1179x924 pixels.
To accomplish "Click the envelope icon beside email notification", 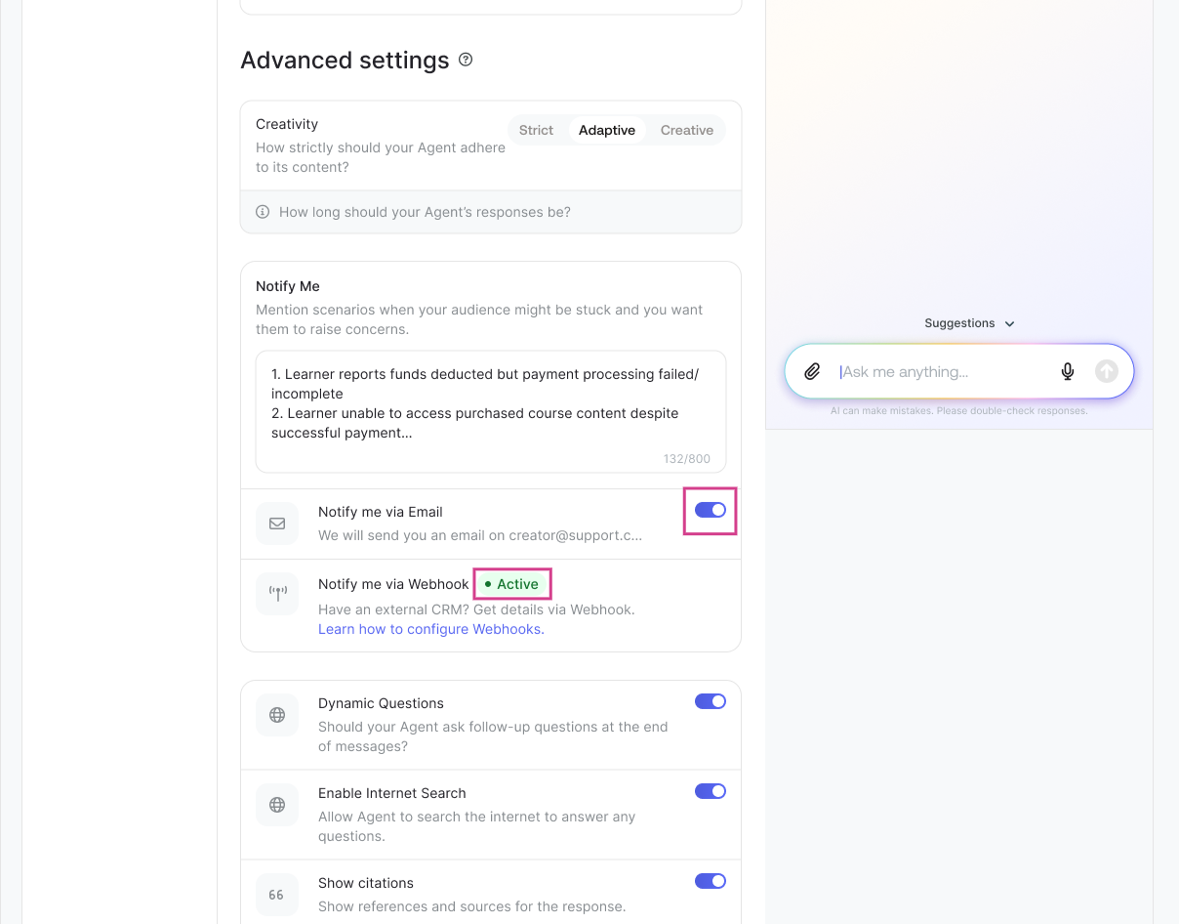I will [x=277, y=524].
